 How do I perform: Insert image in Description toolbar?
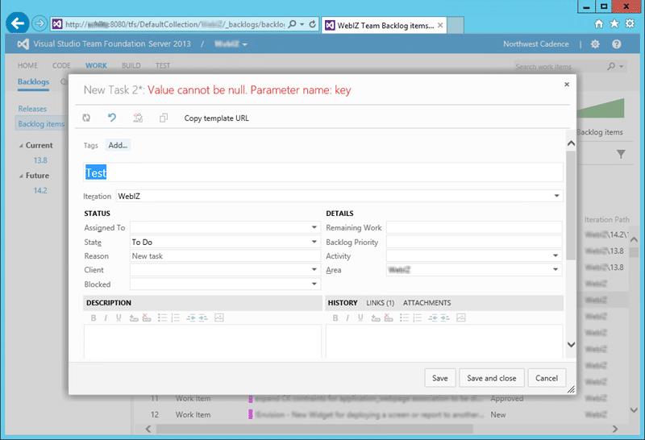(218, 318)
